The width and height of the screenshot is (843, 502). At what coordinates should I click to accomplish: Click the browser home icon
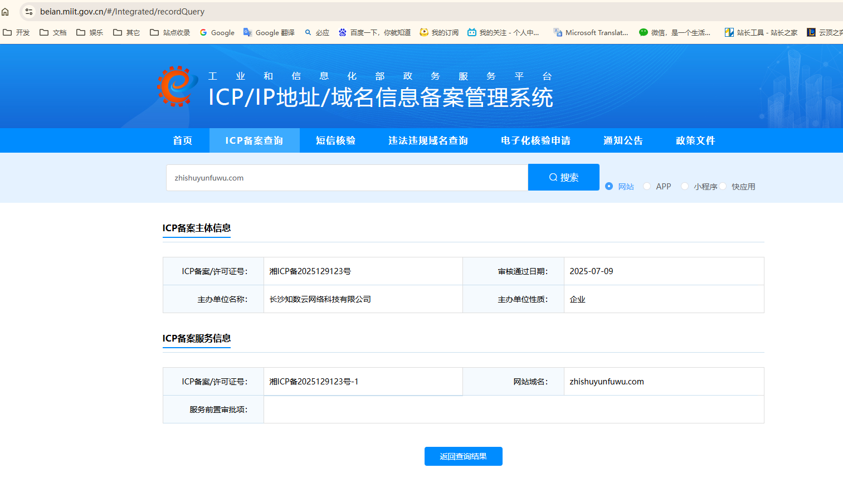[x=5, y=12]
